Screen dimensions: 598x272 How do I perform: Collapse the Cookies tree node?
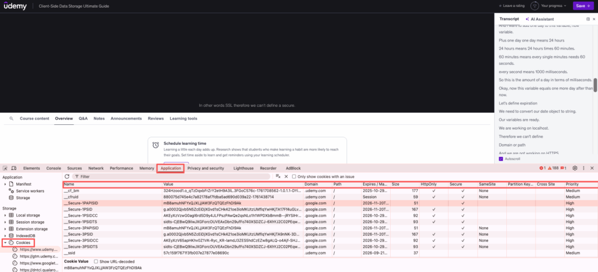pos(5,242)
